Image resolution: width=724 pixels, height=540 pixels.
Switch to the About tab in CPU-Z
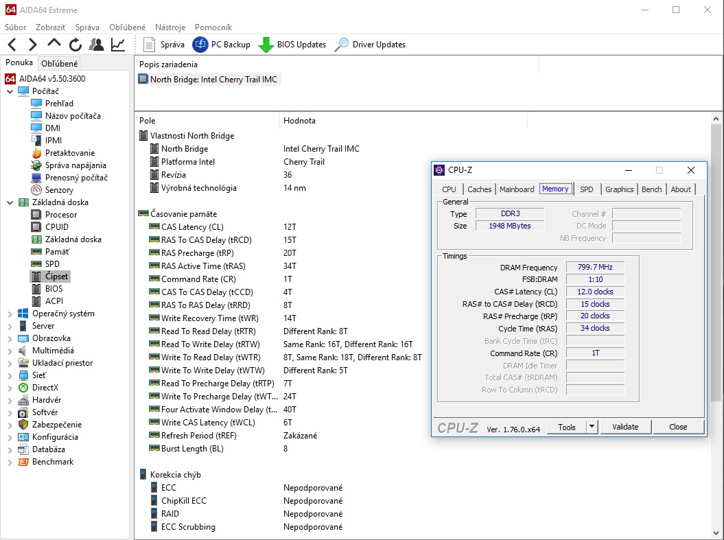681,189
